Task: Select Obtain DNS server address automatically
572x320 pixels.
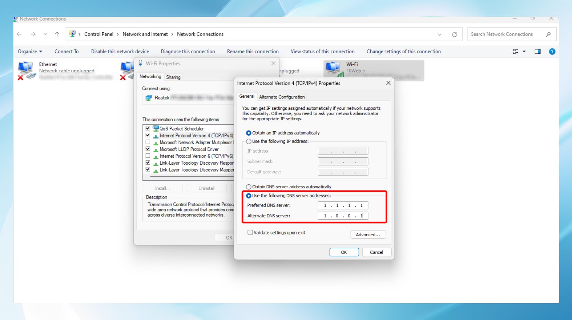Action: tap(249, 187)
